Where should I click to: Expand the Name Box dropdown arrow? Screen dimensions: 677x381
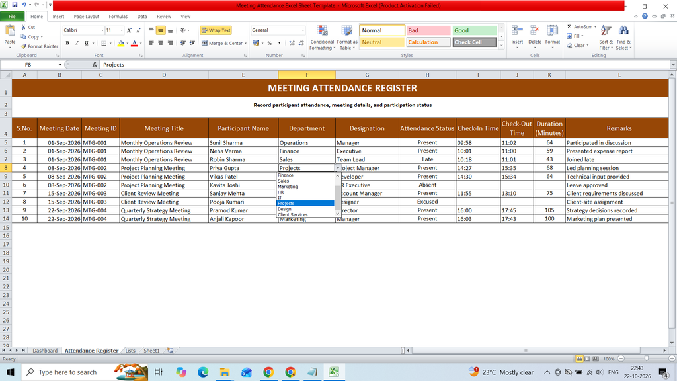coord(60,65)
